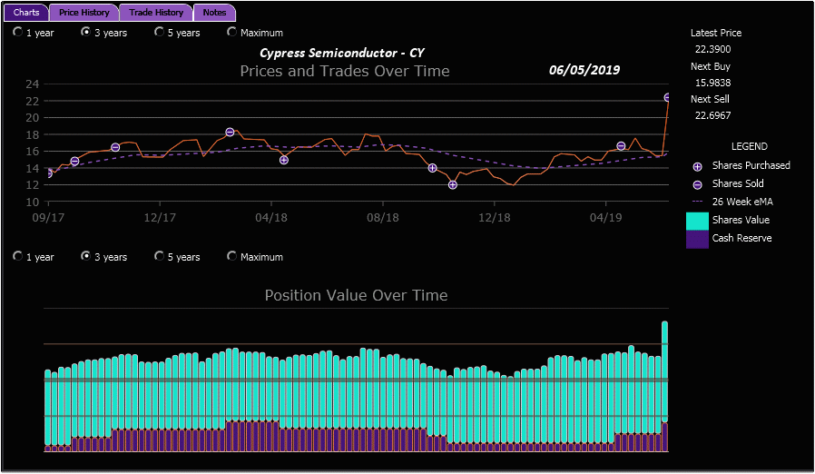This screenshot has height=474, width=815.
Task: Switch to the Price History tab
Action: 83,13
